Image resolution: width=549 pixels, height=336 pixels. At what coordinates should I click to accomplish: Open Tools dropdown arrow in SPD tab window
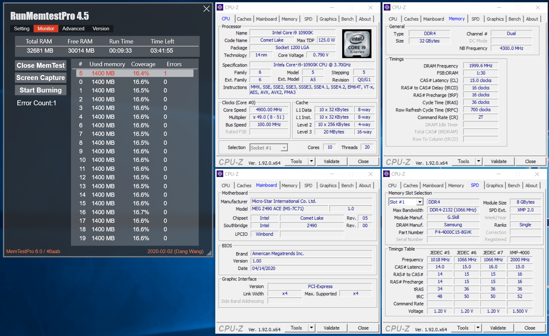coord(478,328)
